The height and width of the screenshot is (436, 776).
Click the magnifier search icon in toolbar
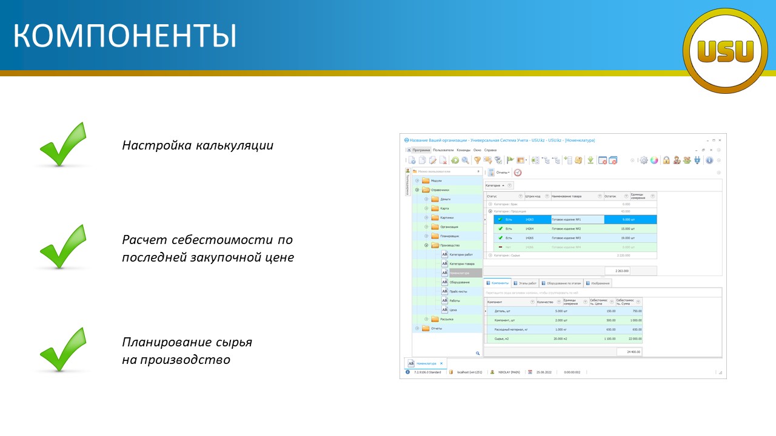pos(465,160)
